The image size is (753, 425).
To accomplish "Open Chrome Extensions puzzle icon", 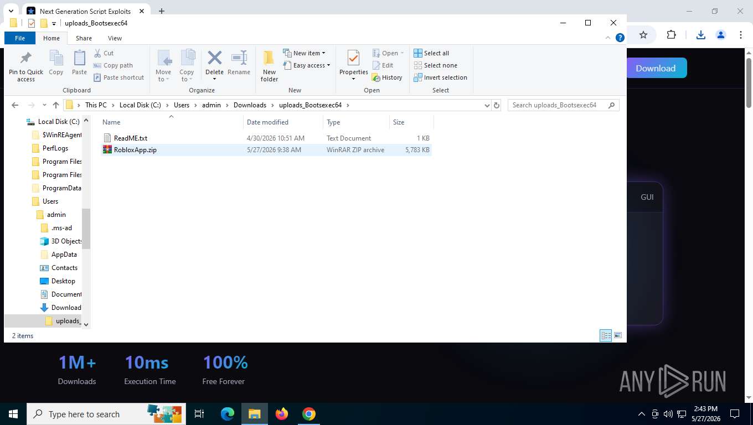I will pos(671,35).
